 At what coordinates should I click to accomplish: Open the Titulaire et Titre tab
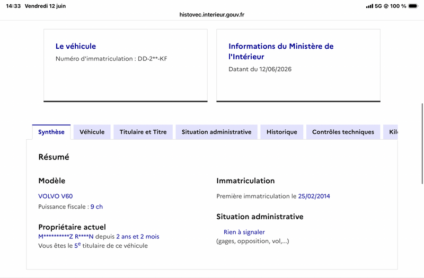[143, 132]
